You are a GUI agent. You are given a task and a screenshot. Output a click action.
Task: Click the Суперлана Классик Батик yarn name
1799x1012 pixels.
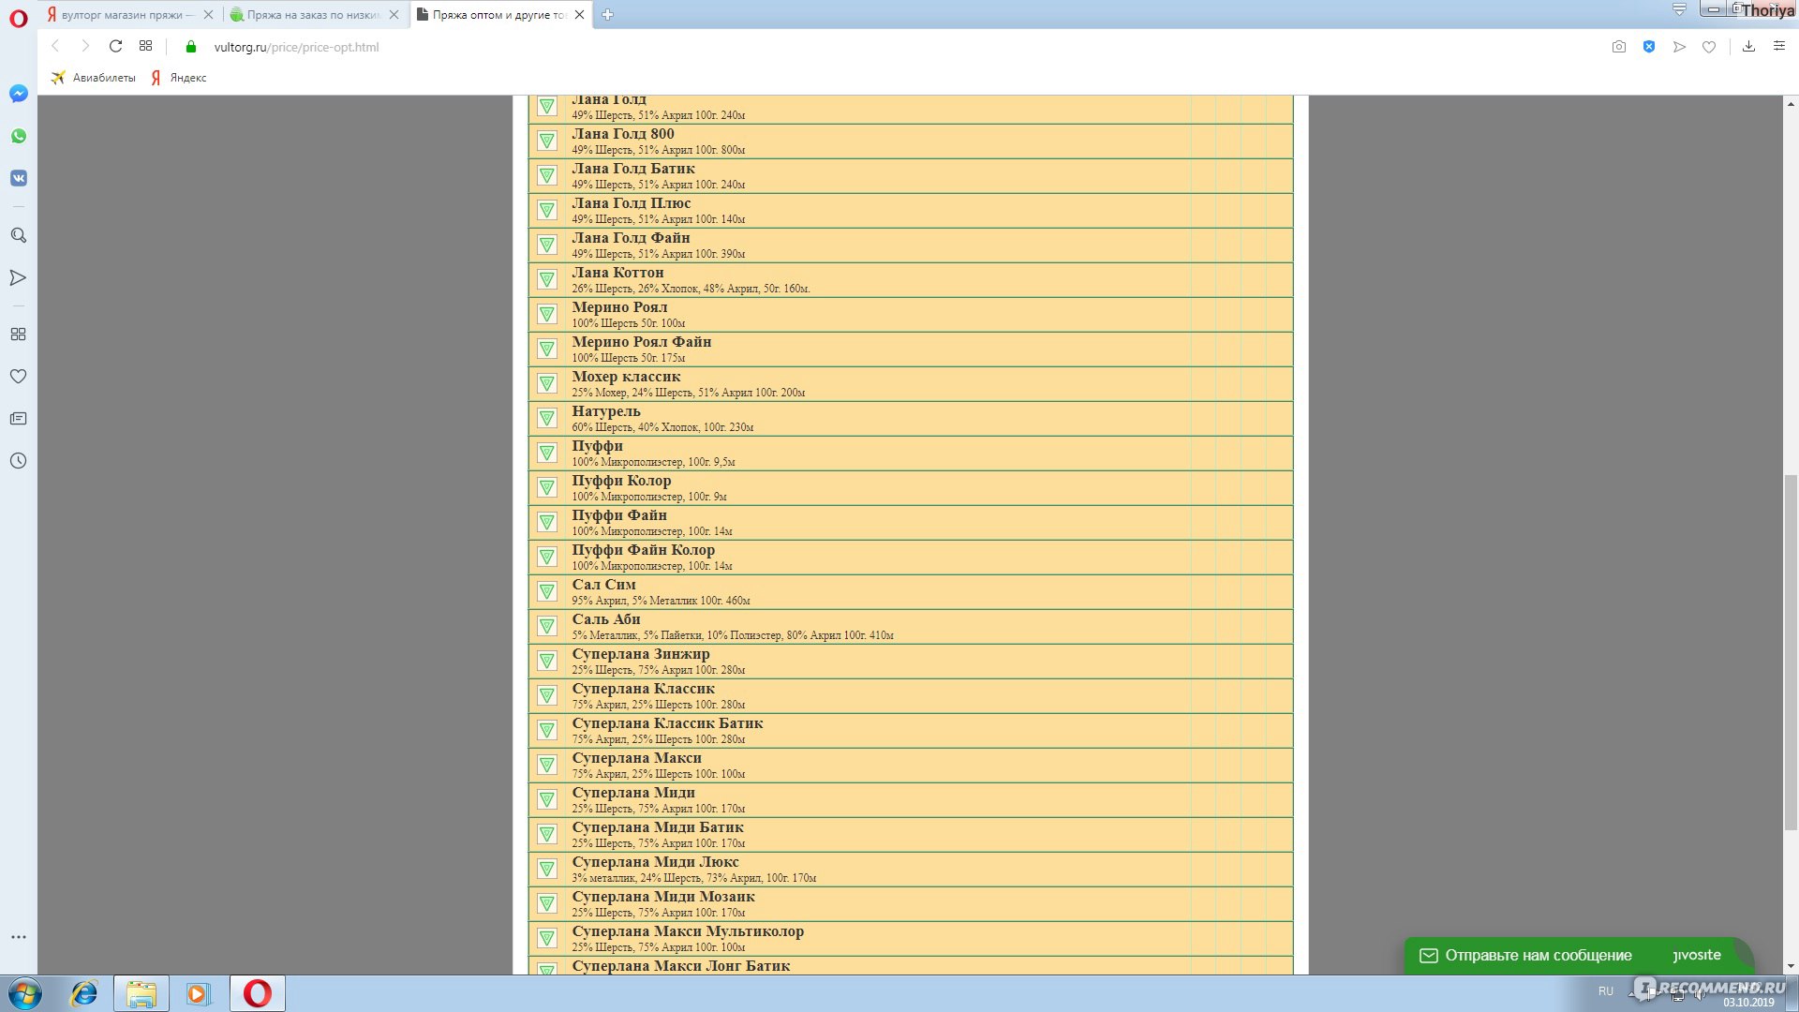[668, 723]
